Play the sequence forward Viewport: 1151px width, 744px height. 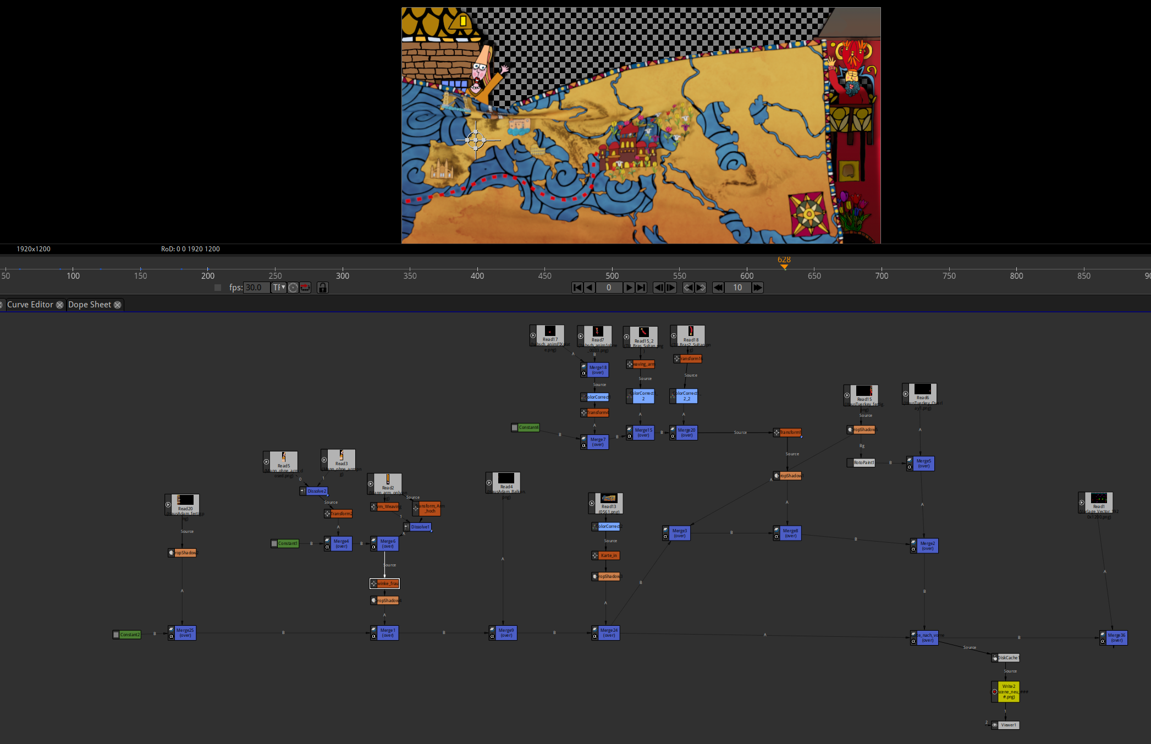click(629, 288)
